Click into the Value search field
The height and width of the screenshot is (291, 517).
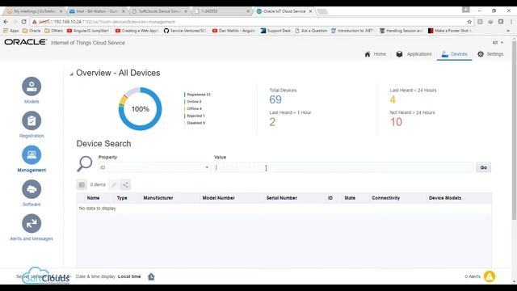click(x=344, y=167)
